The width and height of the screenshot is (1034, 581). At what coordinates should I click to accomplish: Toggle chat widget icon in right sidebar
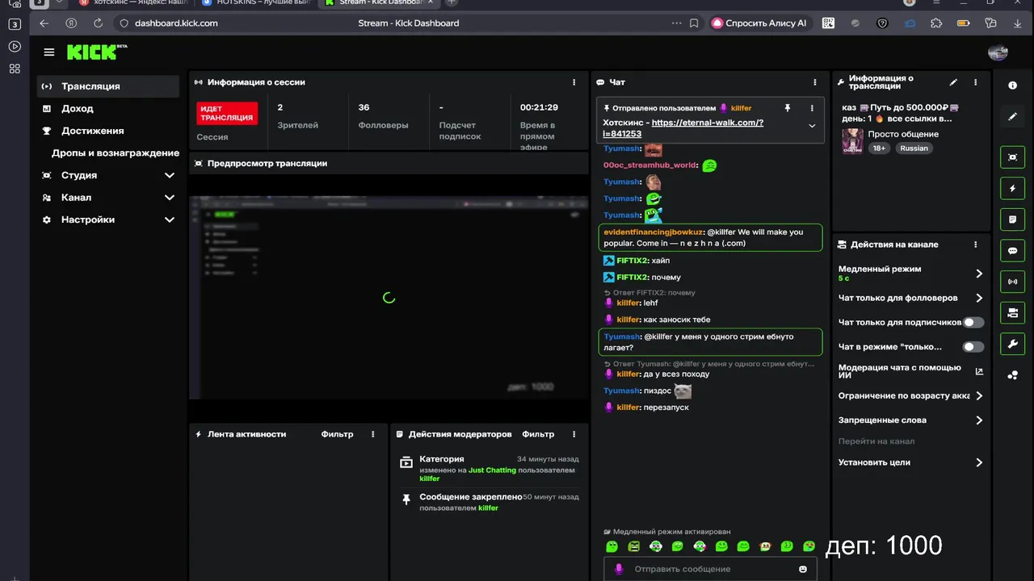point(1012,251)
